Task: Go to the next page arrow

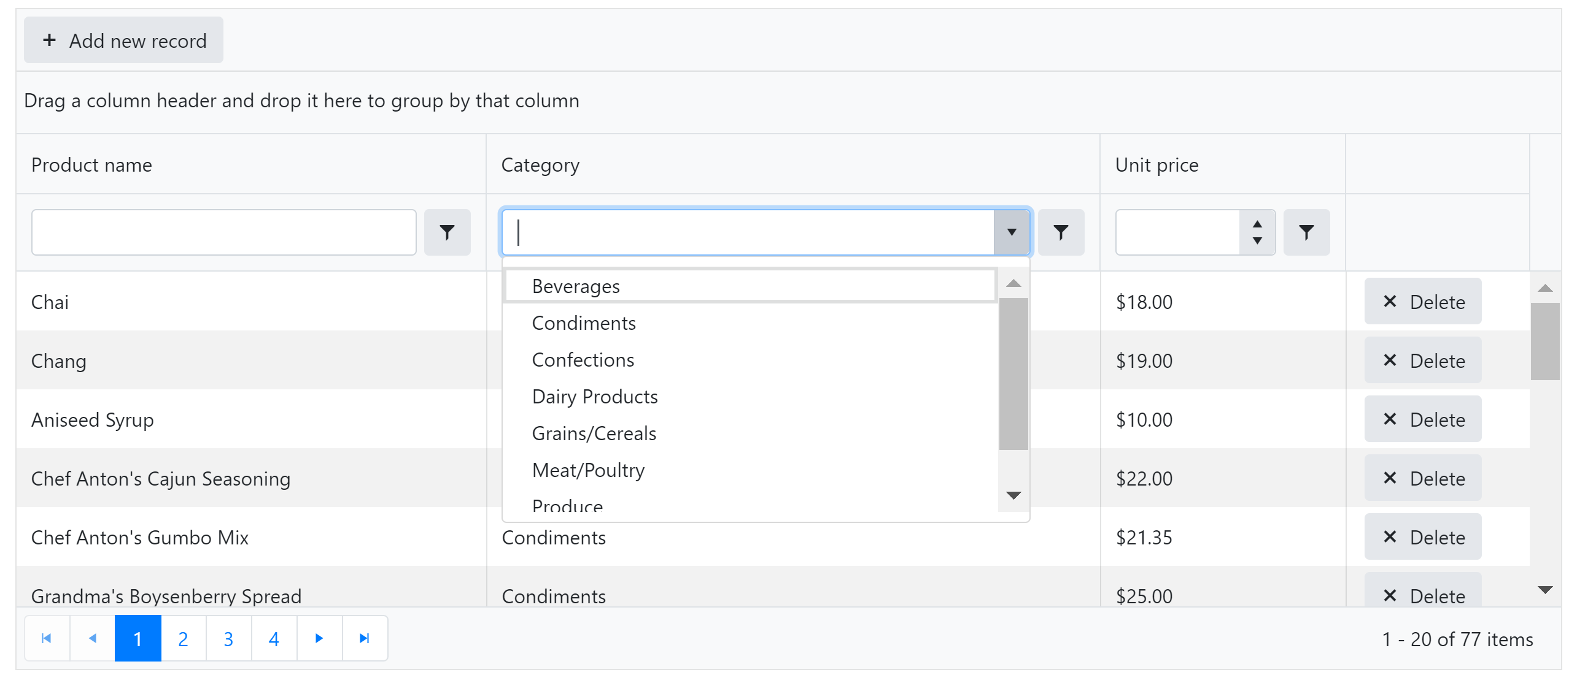Action: click(x=319, y=638)
